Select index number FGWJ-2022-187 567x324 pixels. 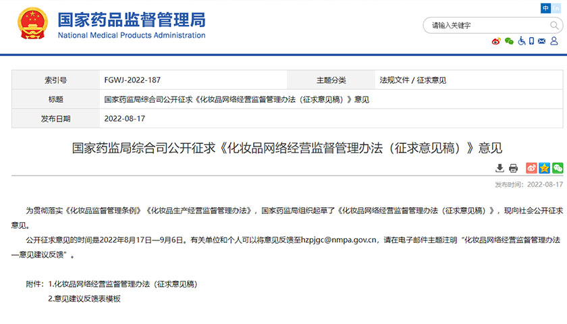132,80
